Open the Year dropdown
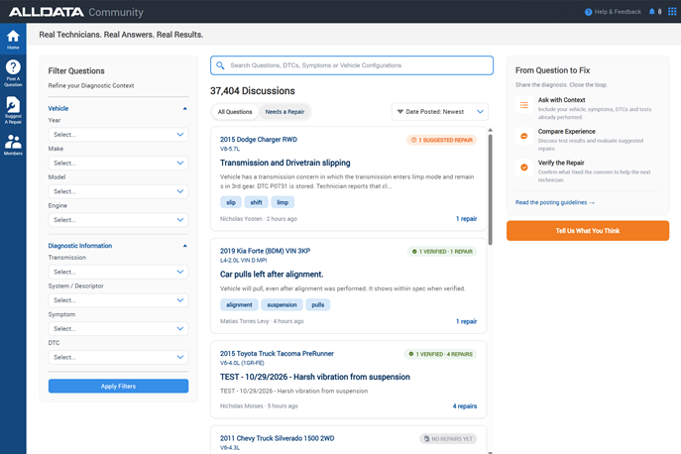Image resolution: width=681 pixels, height=454 pixels. (118, 135)
